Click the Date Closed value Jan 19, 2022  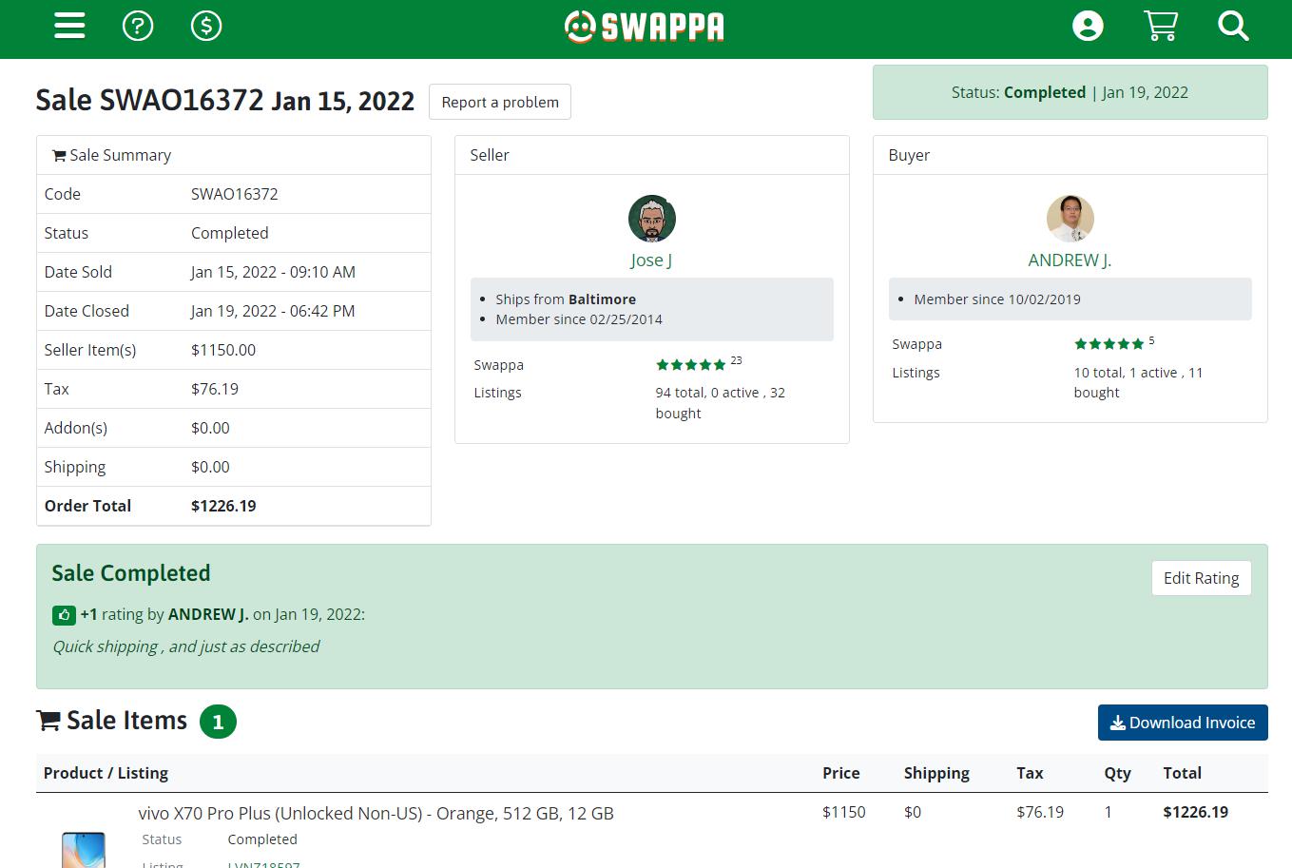pyautogui.click(x=273, y=311)
